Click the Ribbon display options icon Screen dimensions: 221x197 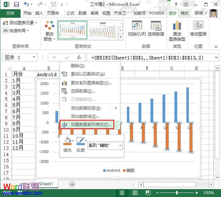tap(186, 5)
